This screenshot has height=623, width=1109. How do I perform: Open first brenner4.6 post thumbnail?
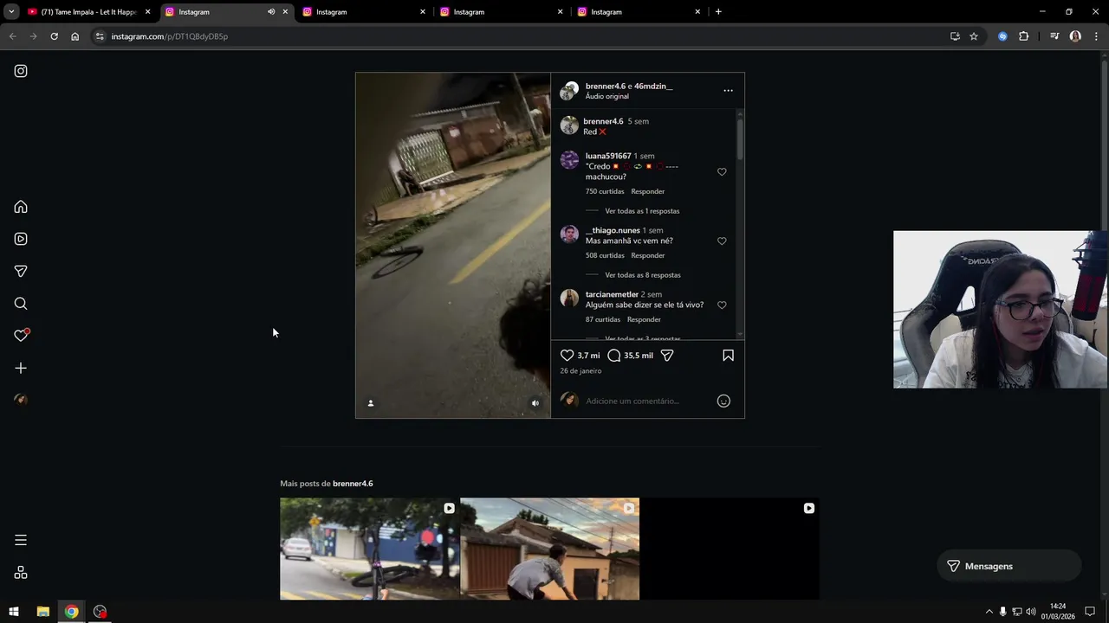(369, 549)
